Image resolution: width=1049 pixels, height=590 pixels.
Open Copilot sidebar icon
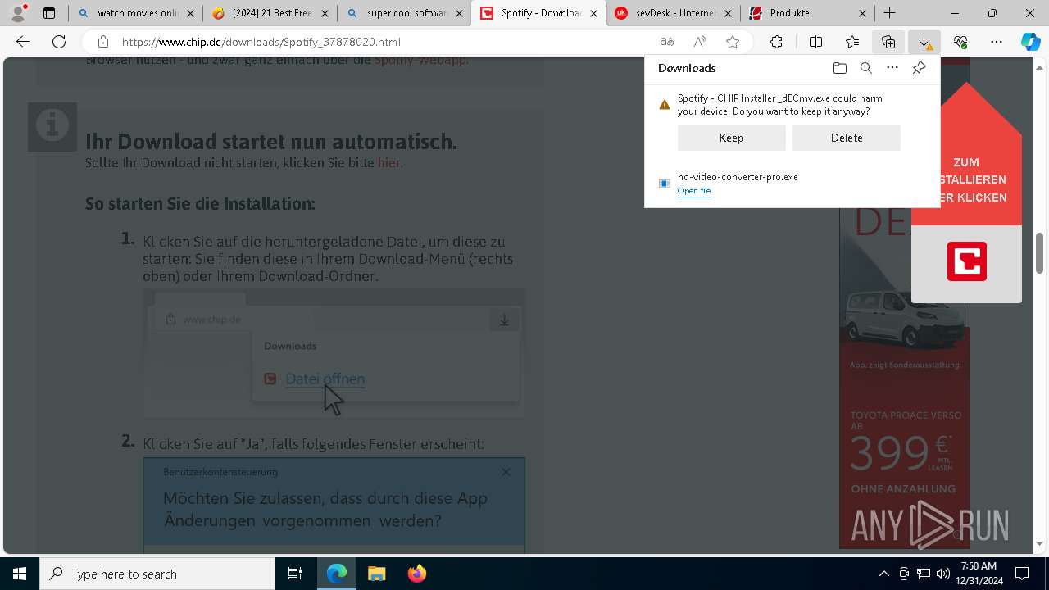(1030, 42)
